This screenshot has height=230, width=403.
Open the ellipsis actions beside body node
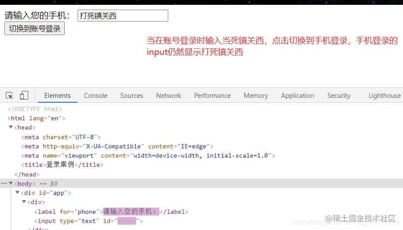coord(4,183)
